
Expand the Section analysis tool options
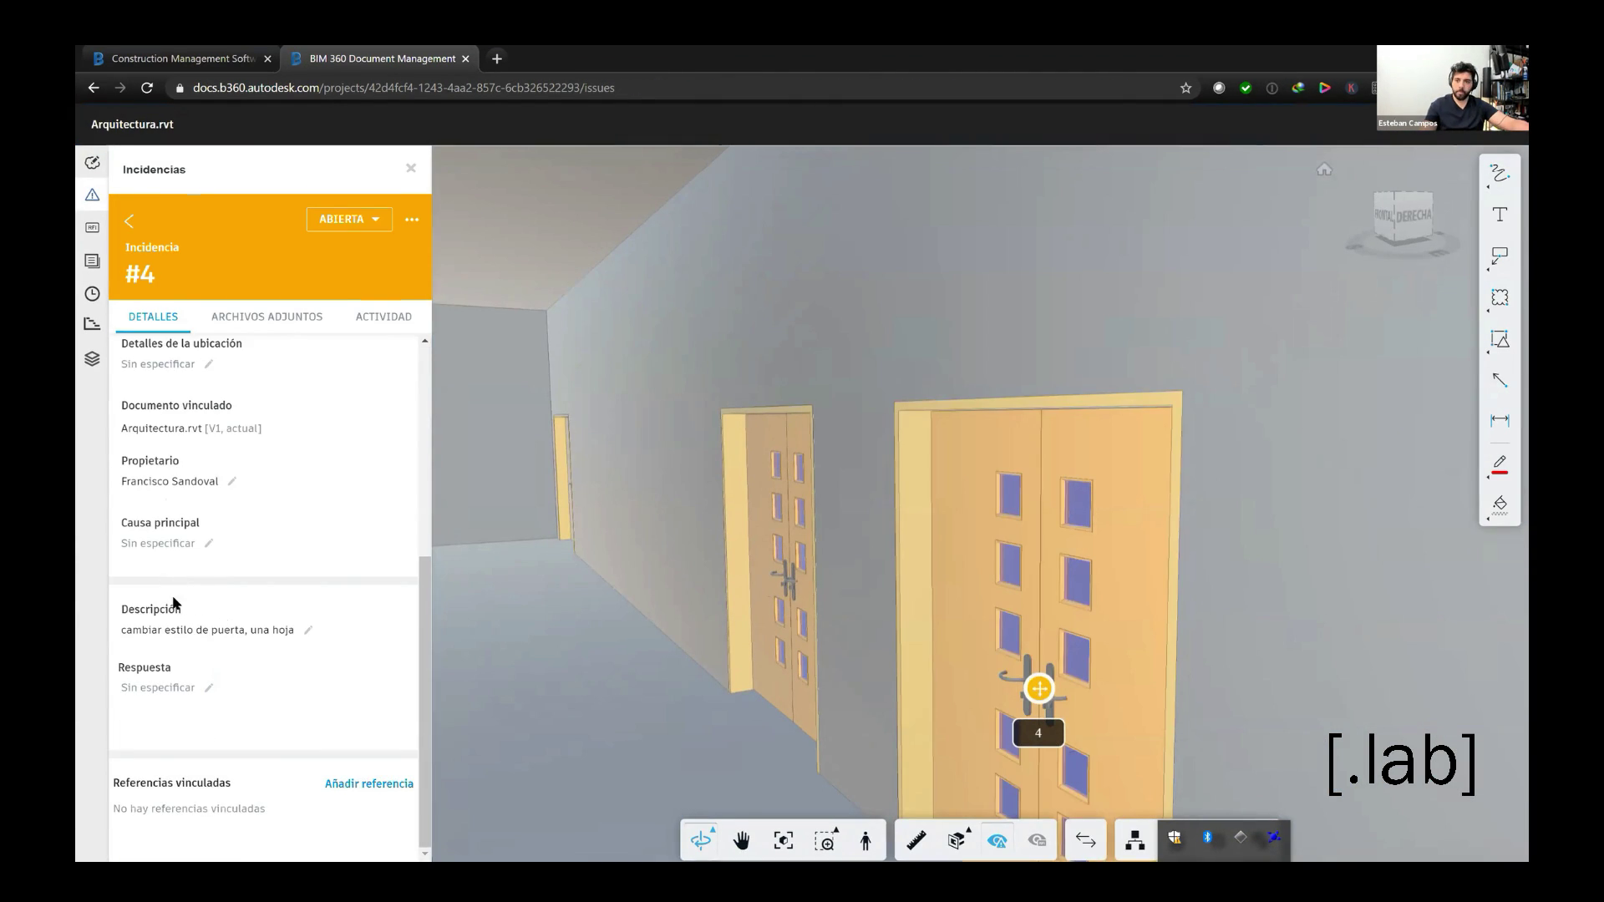[x=958, y=840]
